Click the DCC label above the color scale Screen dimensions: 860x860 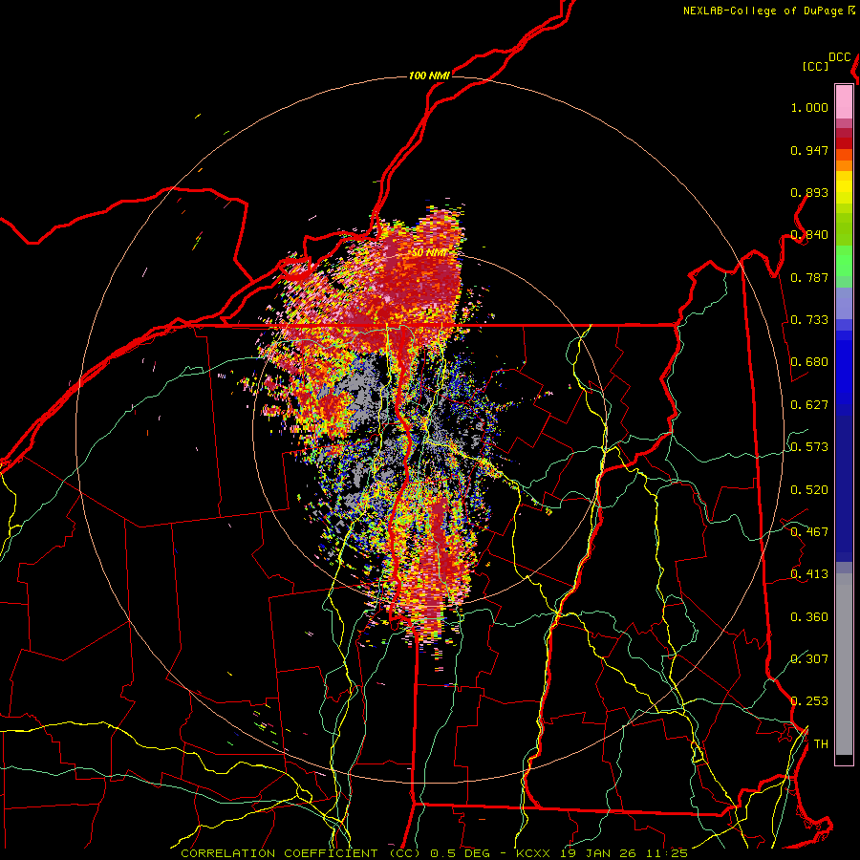tap(840, 57)
